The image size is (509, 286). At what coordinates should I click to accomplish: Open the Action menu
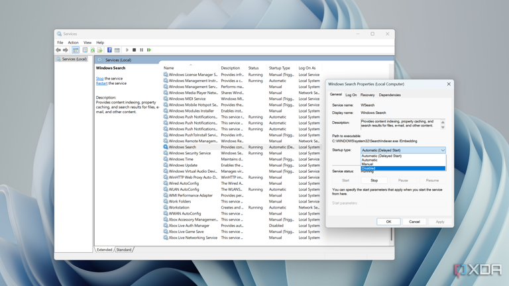pyautogui.click(x=73, y=42)
